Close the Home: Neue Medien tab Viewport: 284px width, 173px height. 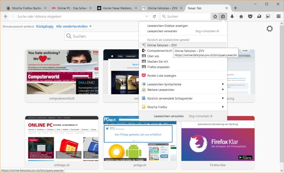(x=136, y=8)
